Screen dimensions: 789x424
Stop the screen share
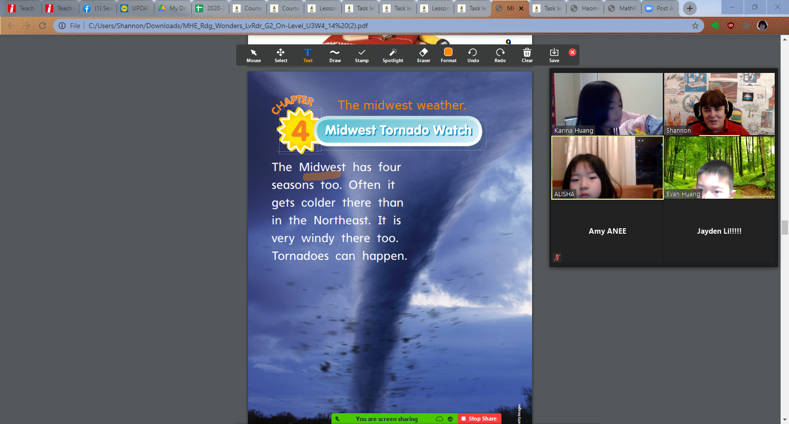click(479, 419)
